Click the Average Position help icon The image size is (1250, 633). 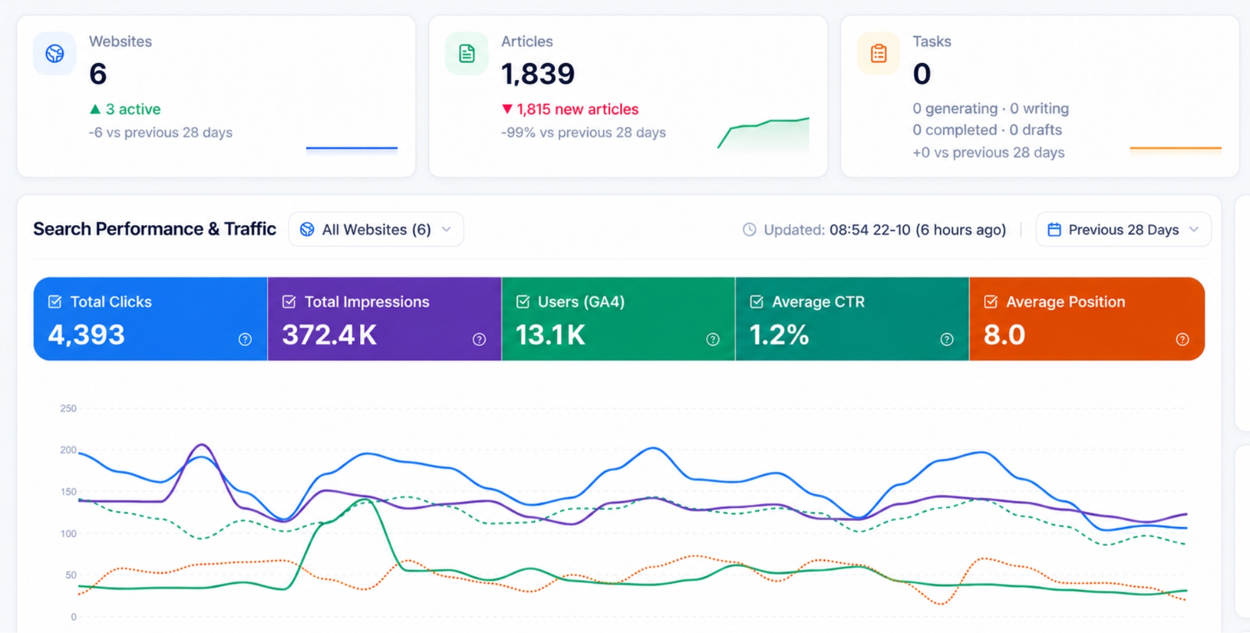coord(1183,340)
